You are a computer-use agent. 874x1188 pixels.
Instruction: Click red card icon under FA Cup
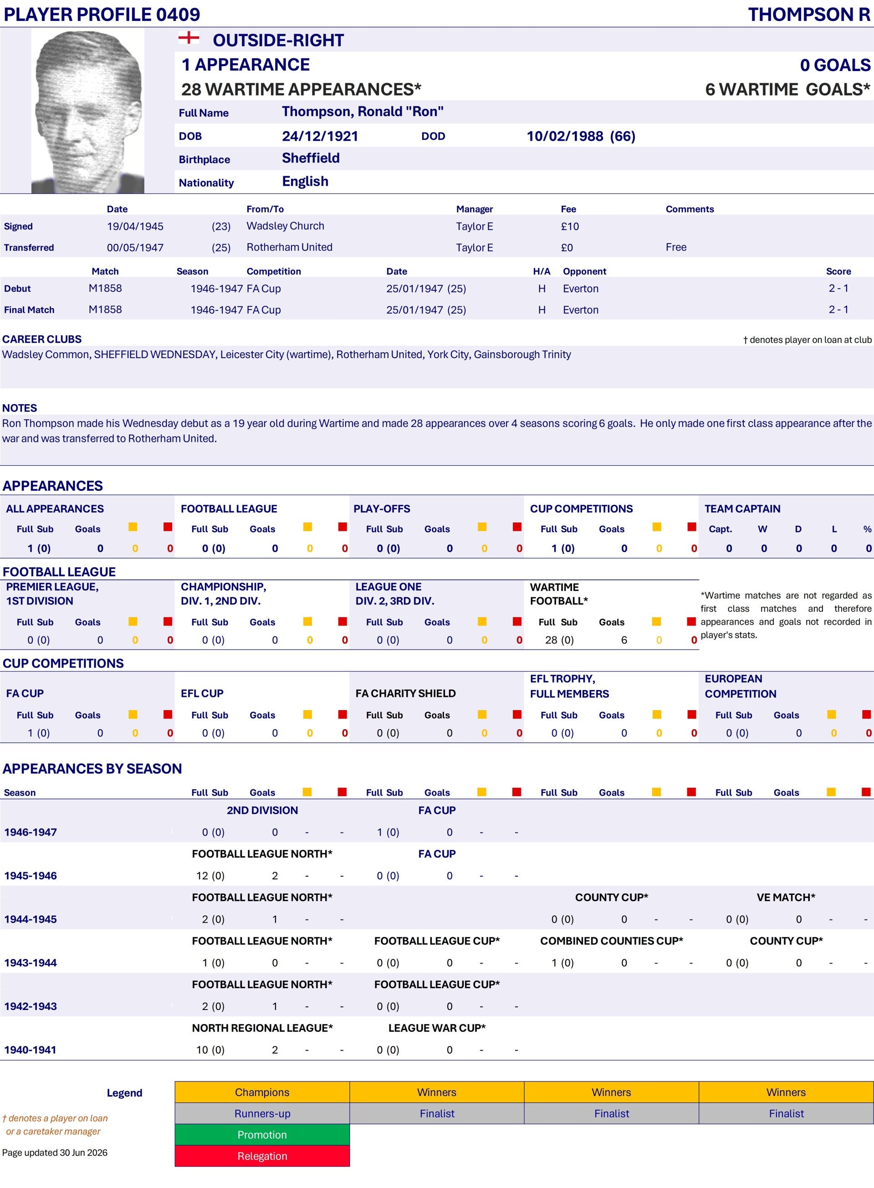[x=168, y=714]
